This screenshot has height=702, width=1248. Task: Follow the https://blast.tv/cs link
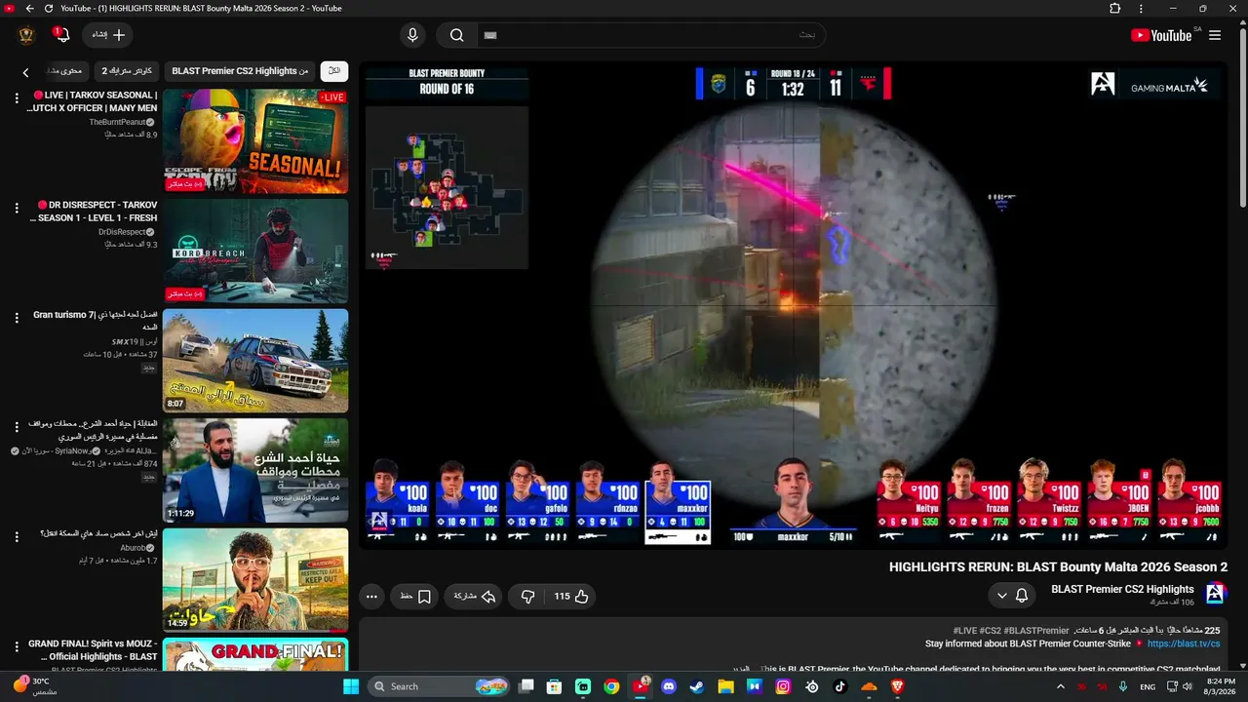click(1184, 644)
